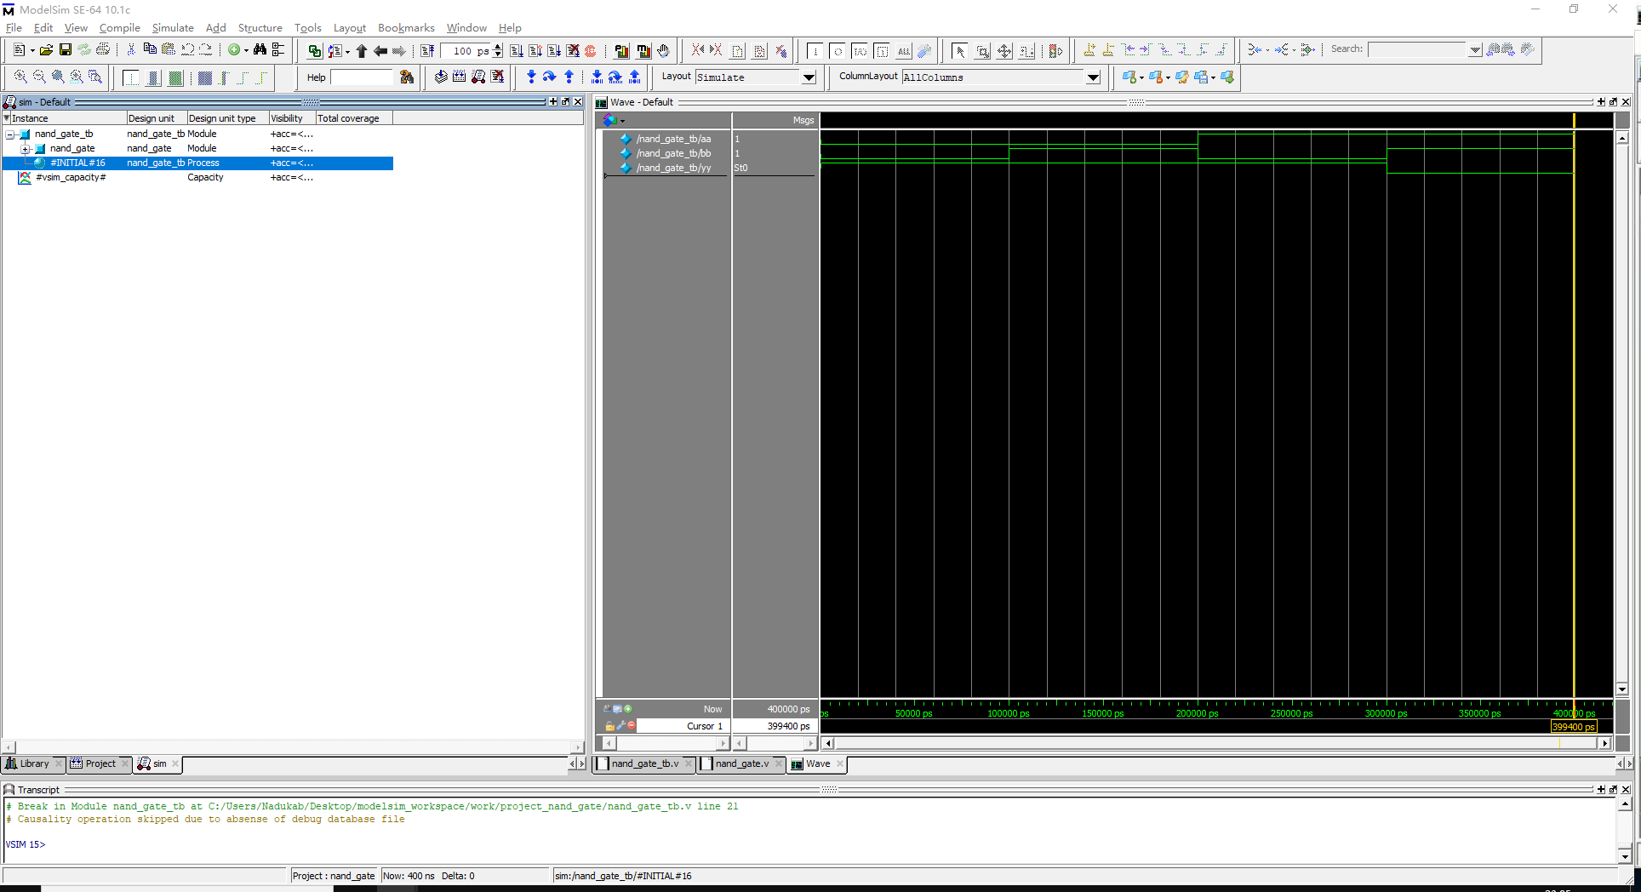Open the Simulate menu

pos(173,28)
